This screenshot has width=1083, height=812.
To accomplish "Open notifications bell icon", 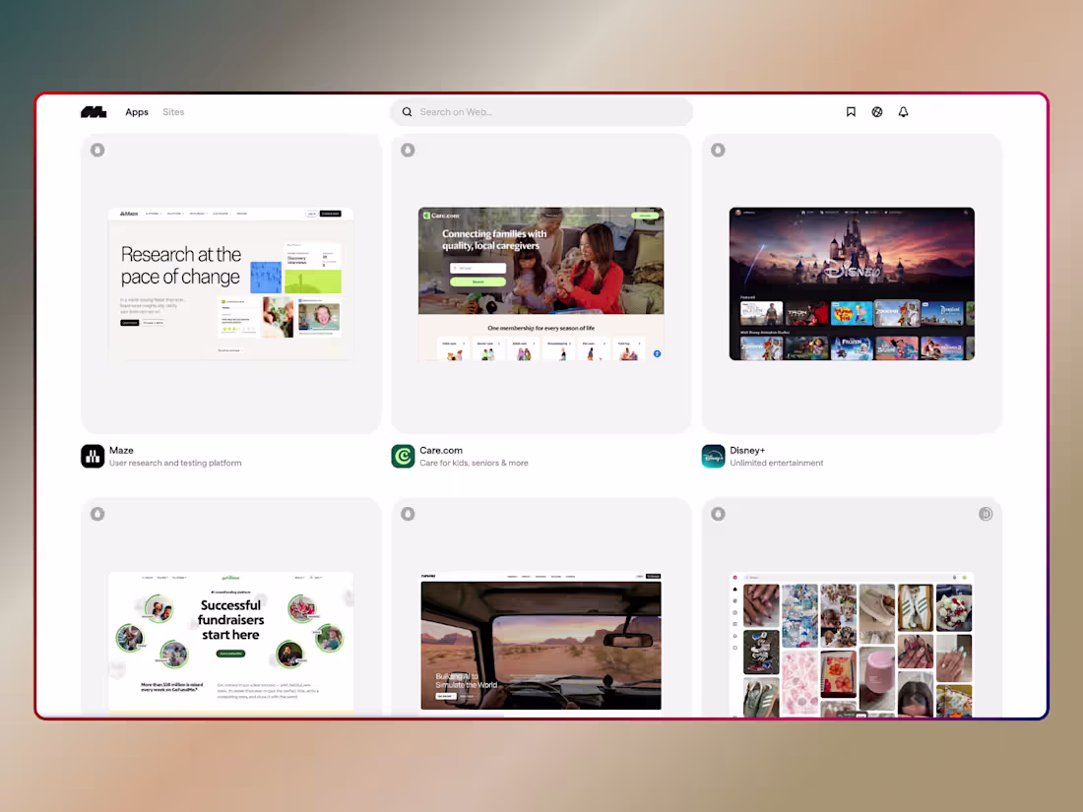I will (x=904, y=112).
